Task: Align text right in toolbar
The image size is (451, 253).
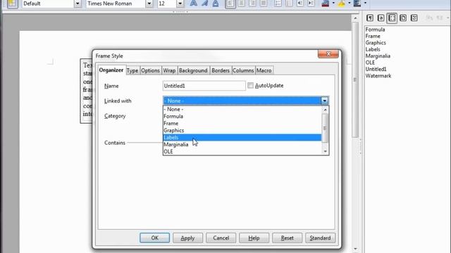Action: [252, 4]
